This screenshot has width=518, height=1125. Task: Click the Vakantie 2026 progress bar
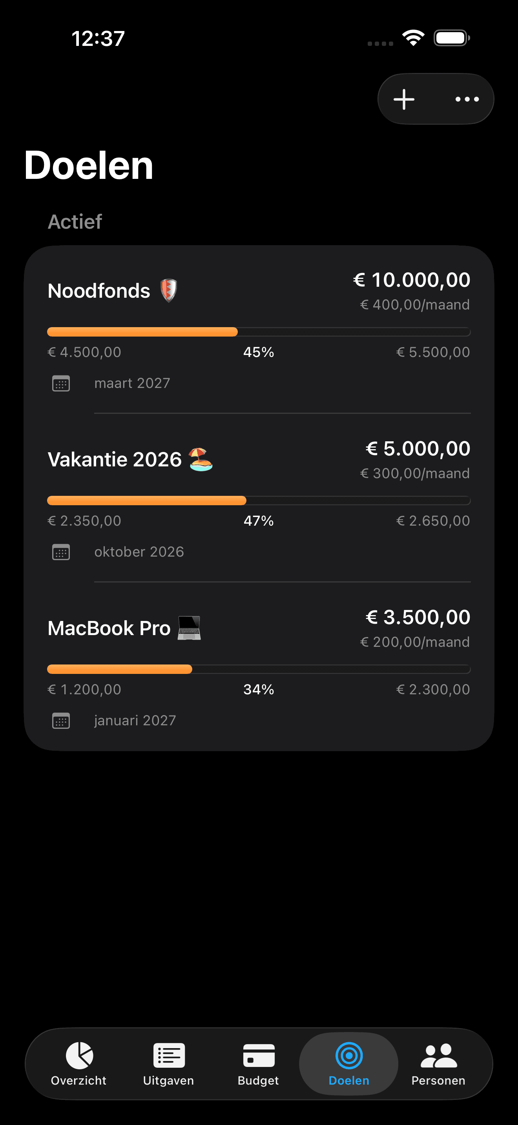pos(147,501)
